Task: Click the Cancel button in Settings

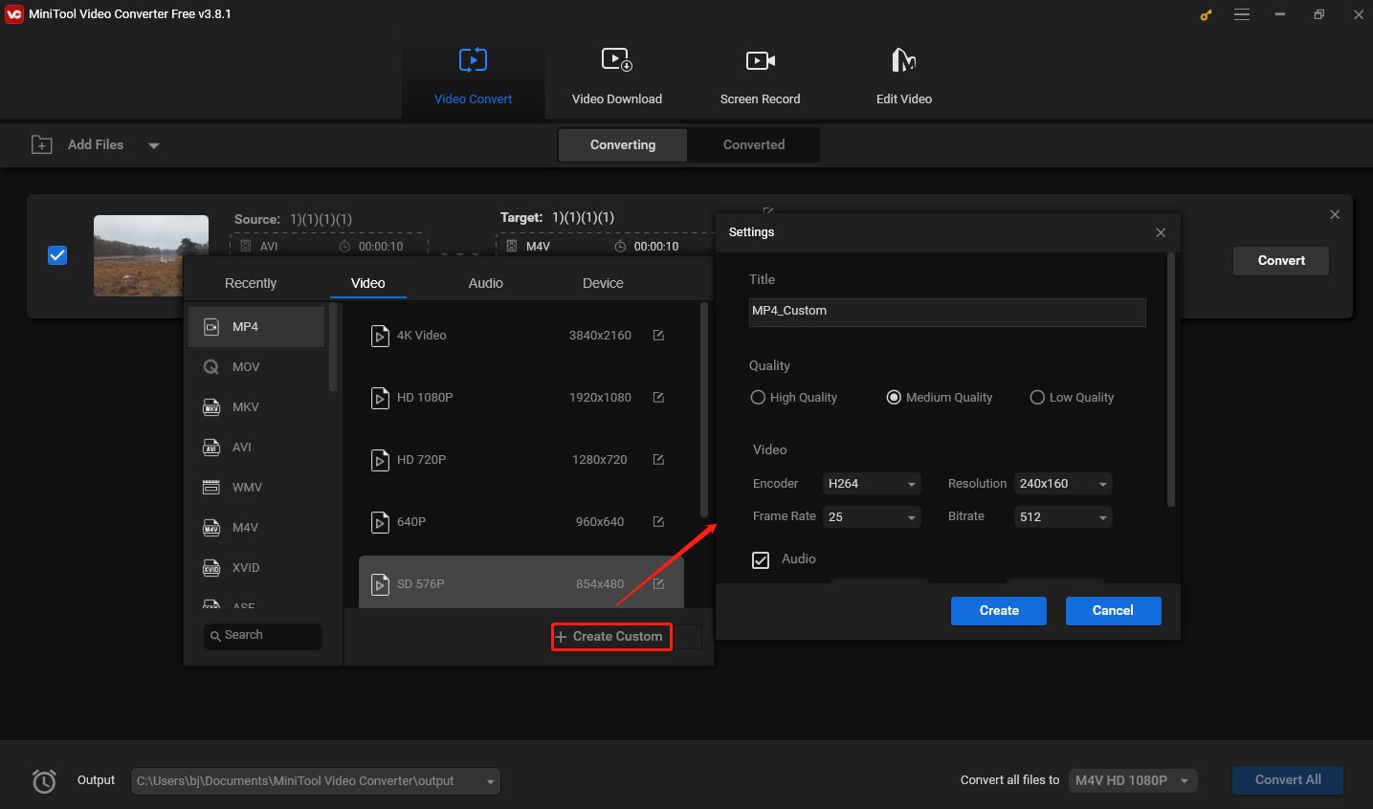Action: coord(1113,611)
